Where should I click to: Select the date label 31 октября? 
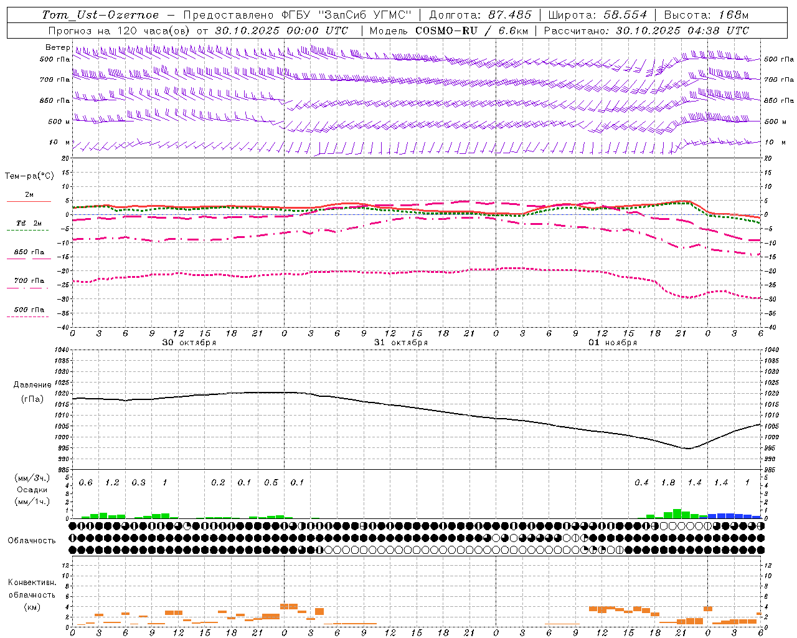(401, 343)
